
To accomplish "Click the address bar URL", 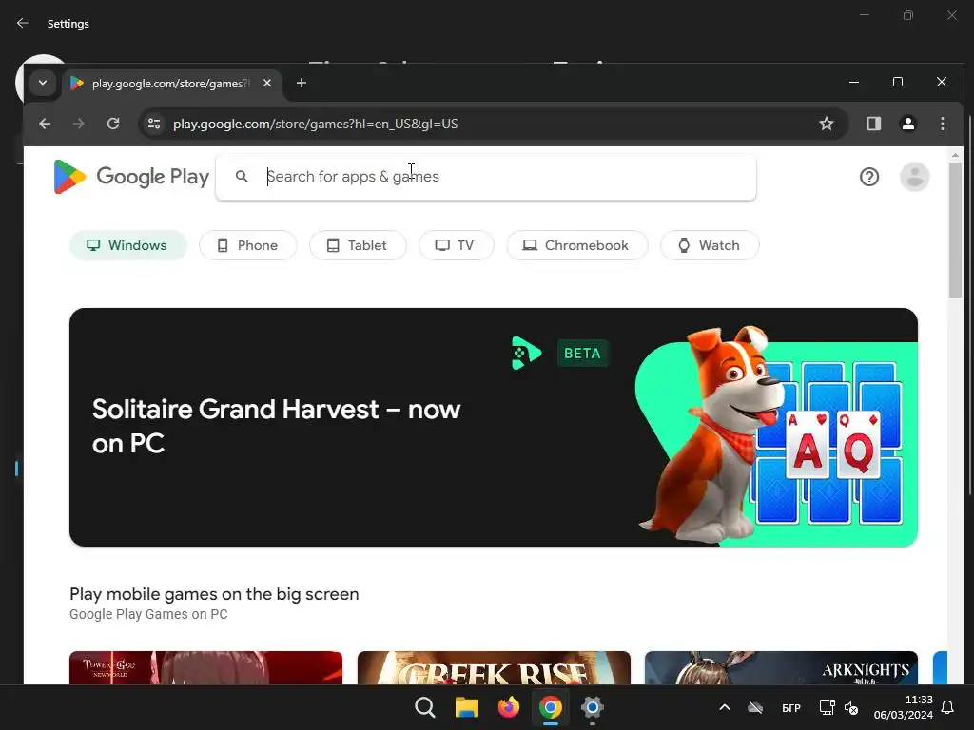I will (x=316, y=124).
